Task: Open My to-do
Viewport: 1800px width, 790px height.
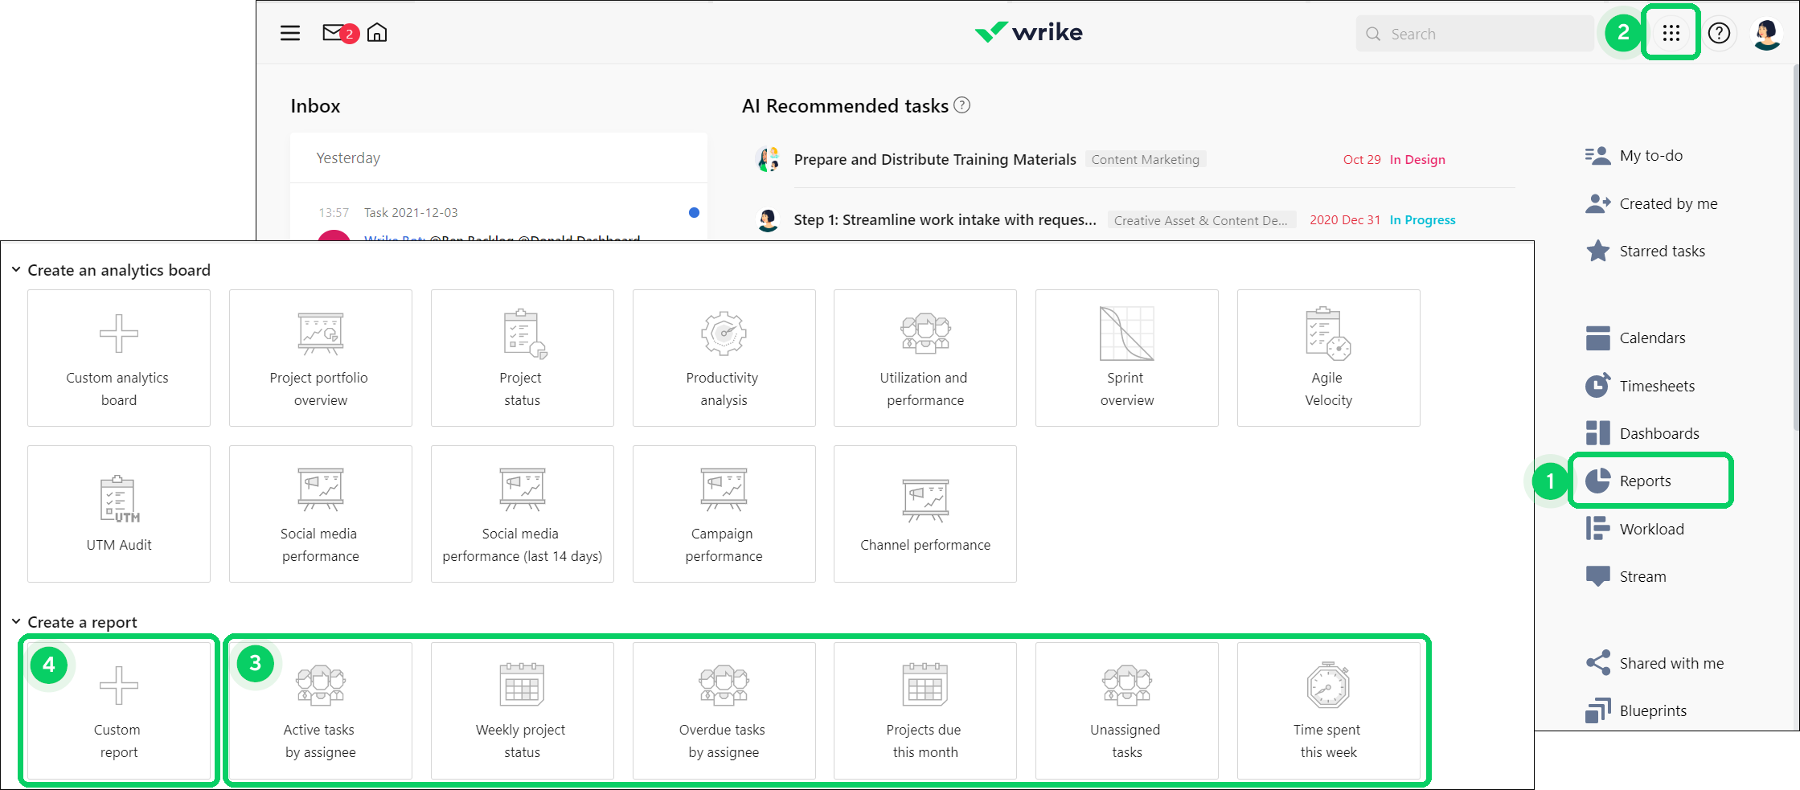Action: [1634, 156]
